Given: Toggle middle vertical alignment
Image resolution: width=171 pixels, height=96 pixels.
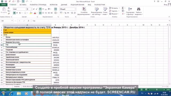Looking at the screenshot, I should coord(43,9).
